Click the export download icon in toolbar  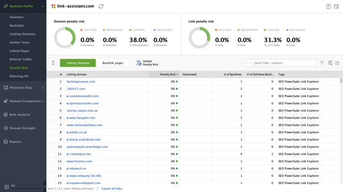point(337,63)
